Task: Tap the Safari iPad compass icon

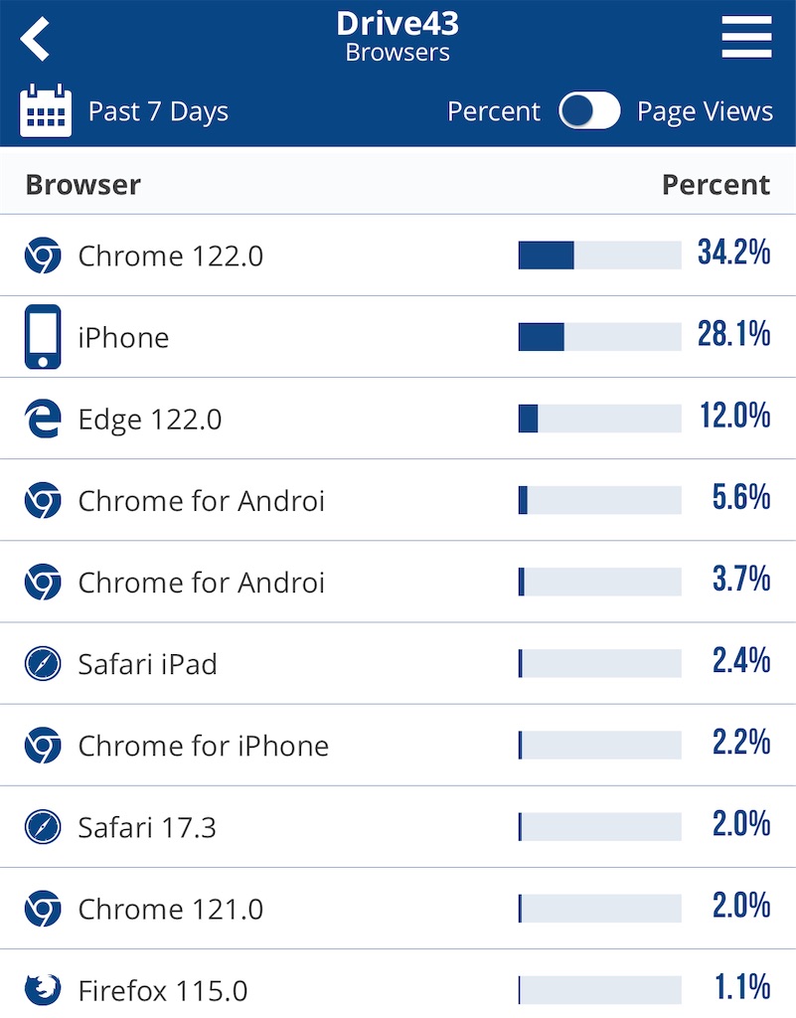Action: tap(43, 663)
